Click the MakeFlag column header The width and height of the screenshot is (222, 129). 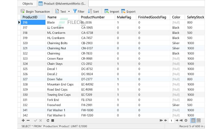click(125, 17)
